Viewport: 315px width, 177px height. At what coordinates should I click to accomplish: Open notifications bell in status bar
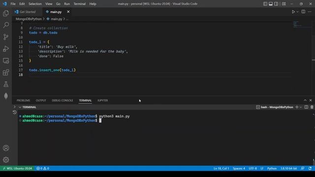[310, 168]
